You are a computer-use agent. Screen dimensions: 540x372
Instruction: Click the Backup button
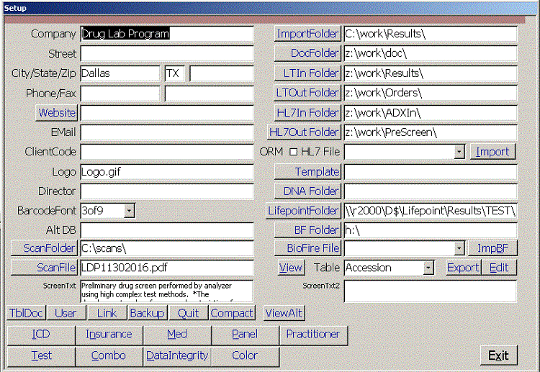(147, 313)
